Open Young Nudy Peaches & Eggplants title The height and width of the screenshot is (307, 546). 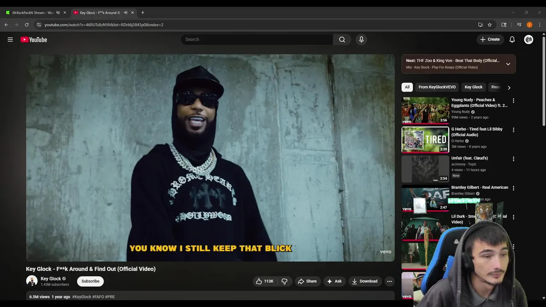(479, 102)
